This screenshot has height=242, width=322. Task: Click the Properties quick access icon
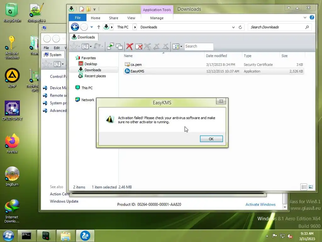82,9
